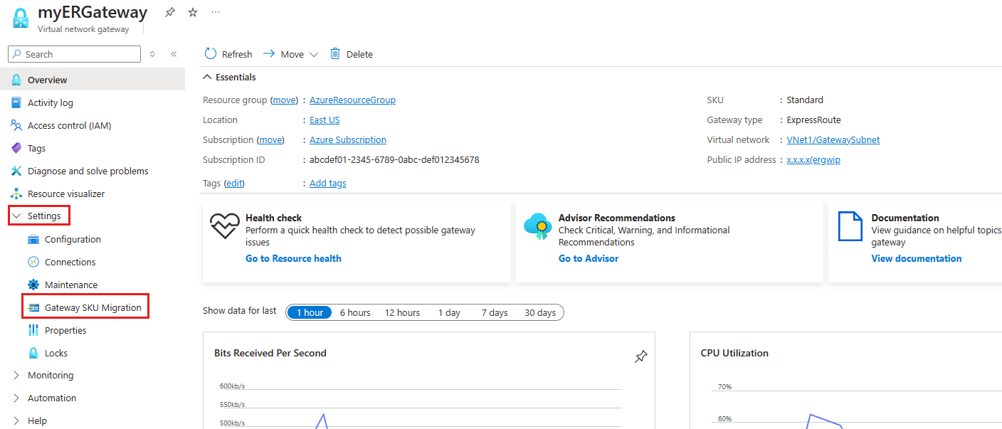The width and height of the screenshot is (1002, 429).
Task: Click the purple Tags icon
Action: tap(16, 148)
